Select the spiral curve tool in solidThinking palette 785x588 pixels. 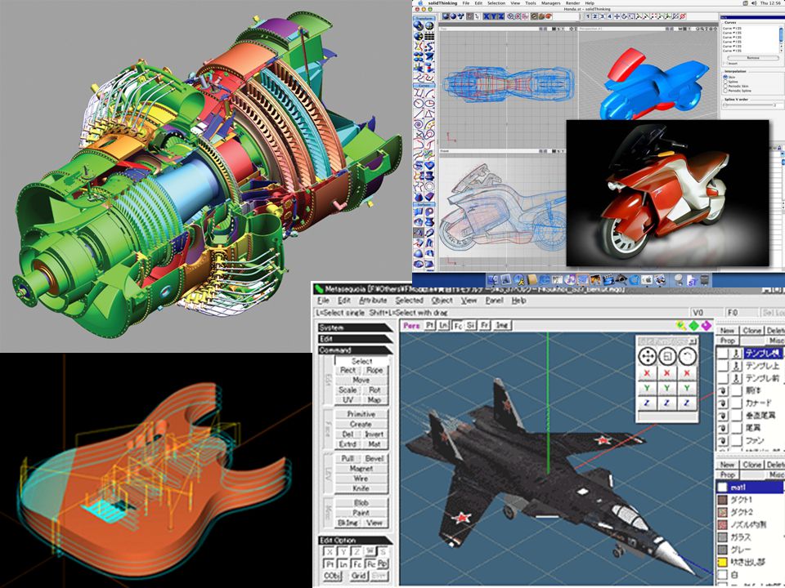point(418,124)
